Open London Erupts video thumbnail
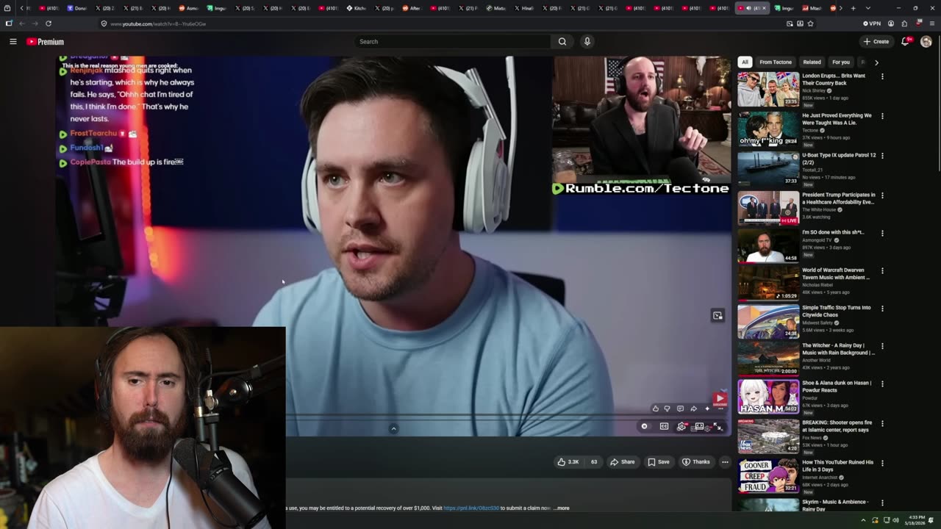This screenshot has height=529, width=941. click(x=768, y=89)
